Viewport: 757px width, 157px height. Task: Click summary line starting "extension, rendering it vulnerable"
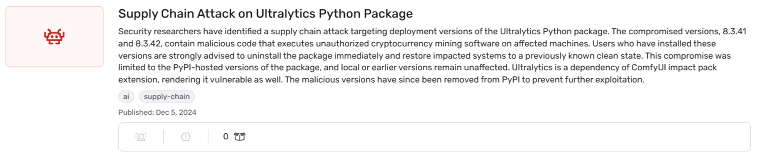coord(381,80)
